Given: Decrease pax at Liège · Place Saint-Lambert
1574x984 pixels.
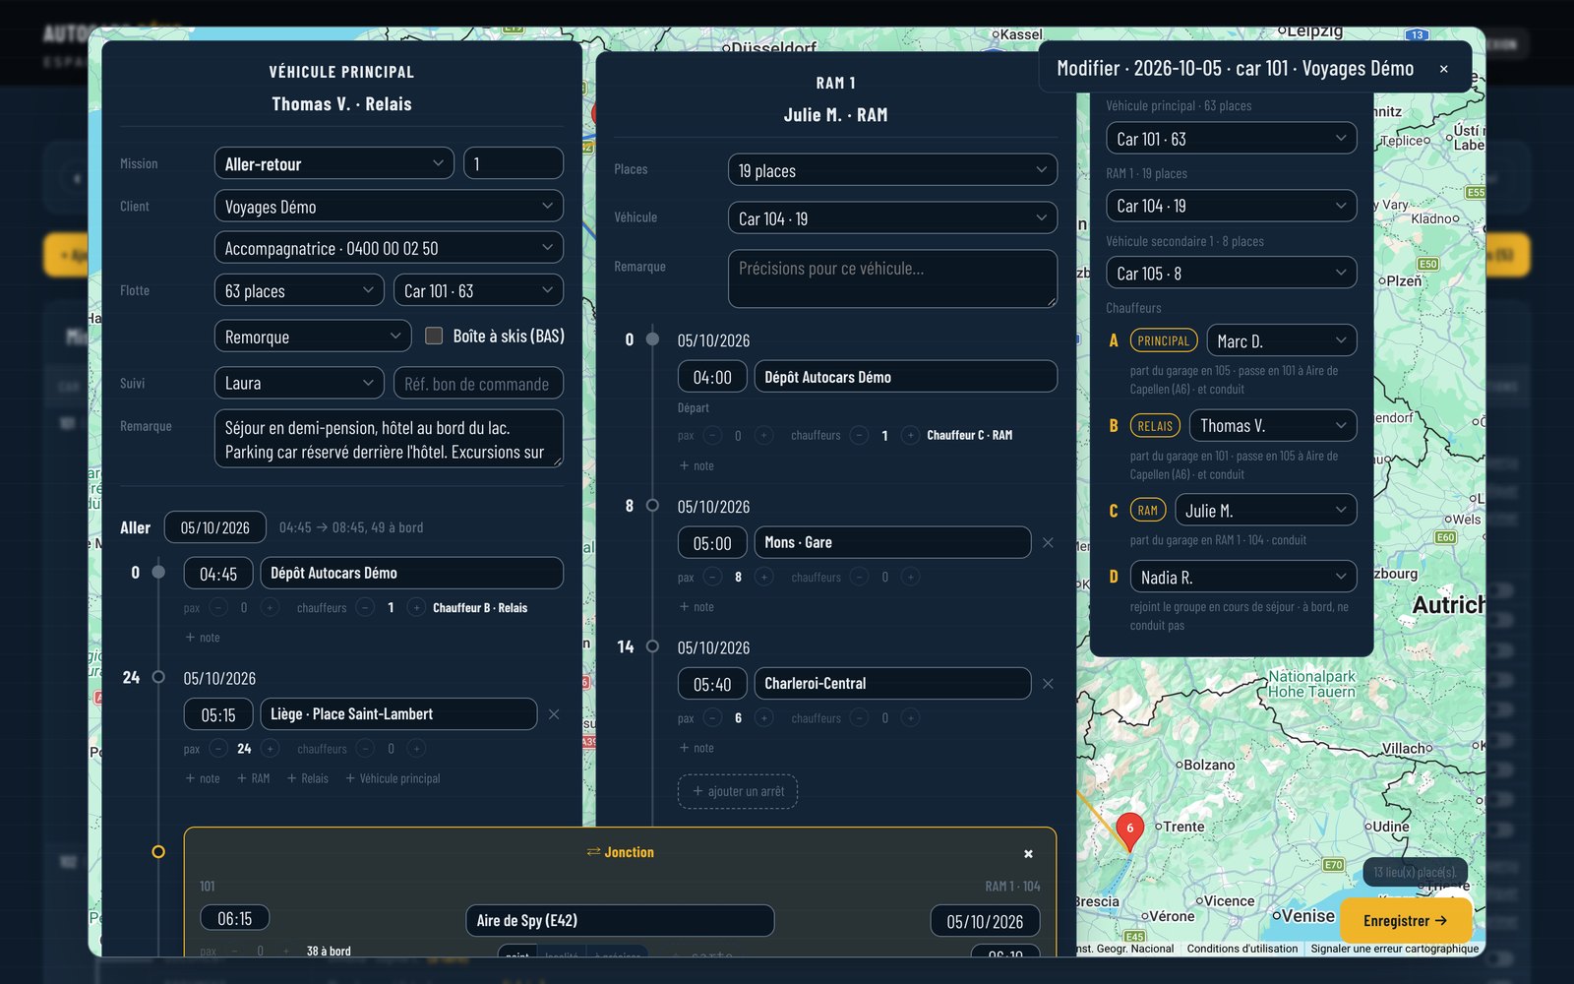Looking at the screenshot, I should (218, 749).
